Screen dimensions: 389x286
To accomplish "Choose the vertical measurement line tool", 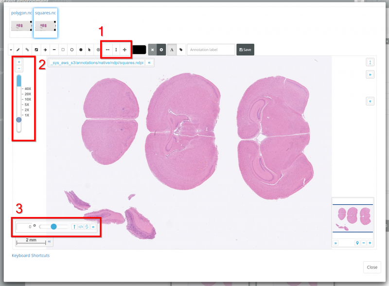I will 116,50.
